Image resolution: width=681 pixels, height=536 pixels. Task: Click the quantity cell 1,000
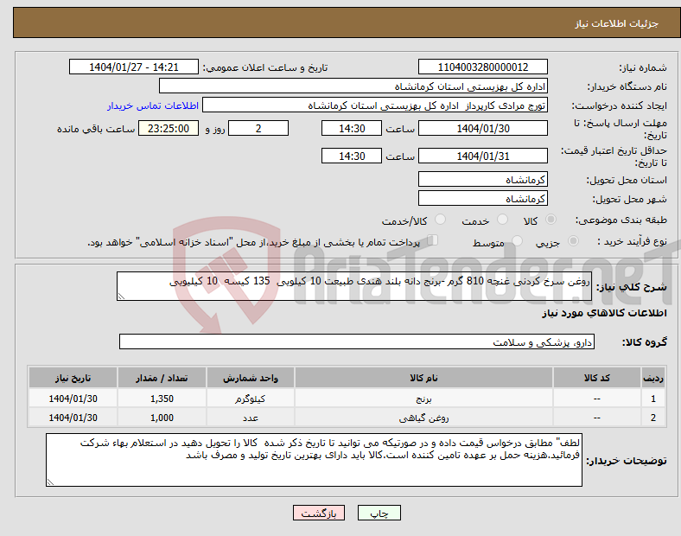(x=162, y=418)
